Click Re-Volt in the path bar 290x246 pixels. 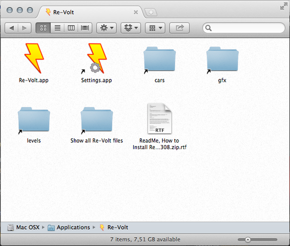coord(114,228)
